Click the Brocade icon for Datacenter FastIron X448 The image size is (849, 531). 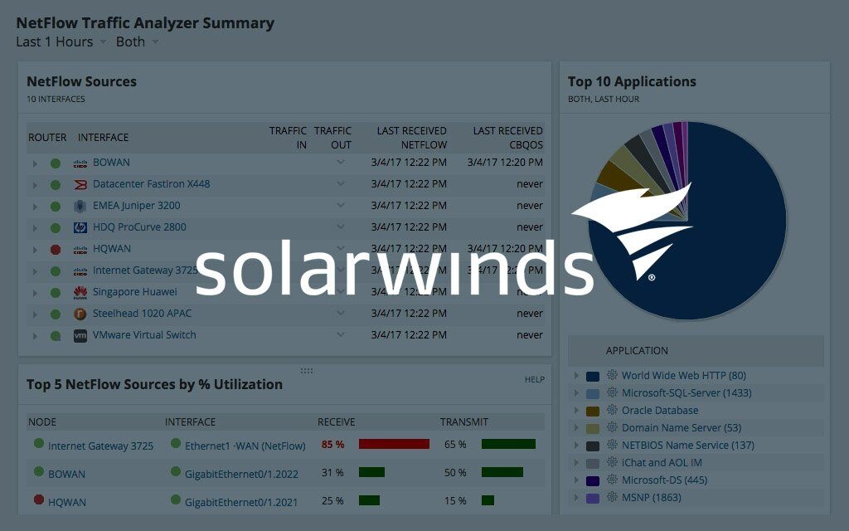click(x=80, y=184)
